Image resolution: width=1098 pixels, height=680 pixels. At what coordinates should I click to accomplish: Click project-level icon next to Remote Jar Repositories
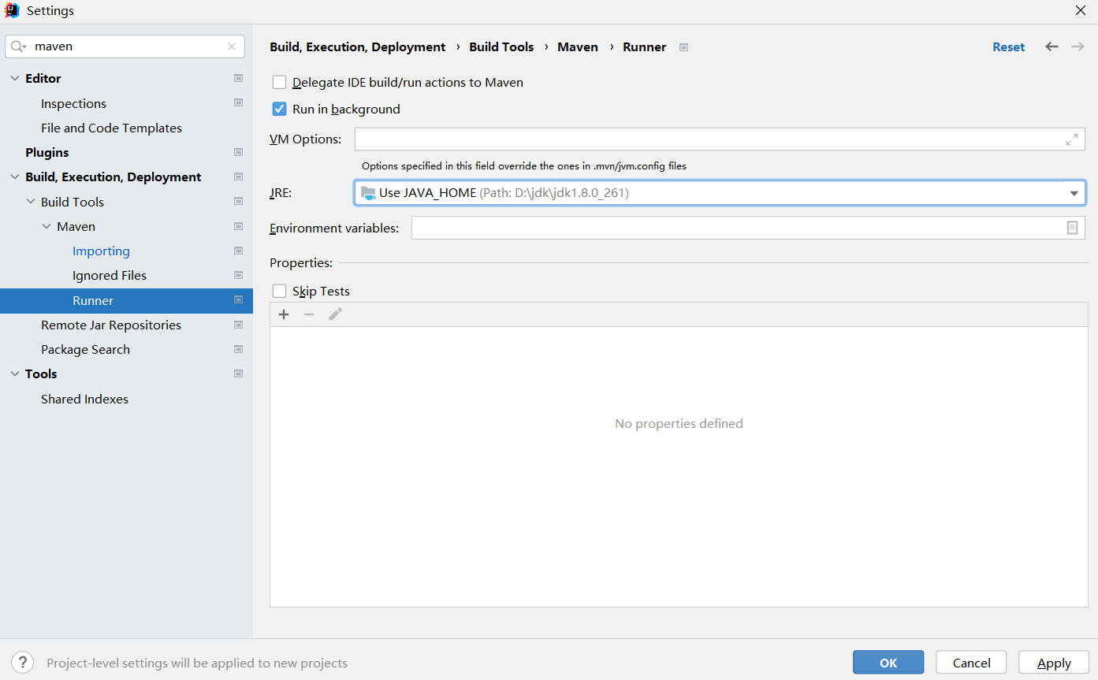click(x=238, y=325)
